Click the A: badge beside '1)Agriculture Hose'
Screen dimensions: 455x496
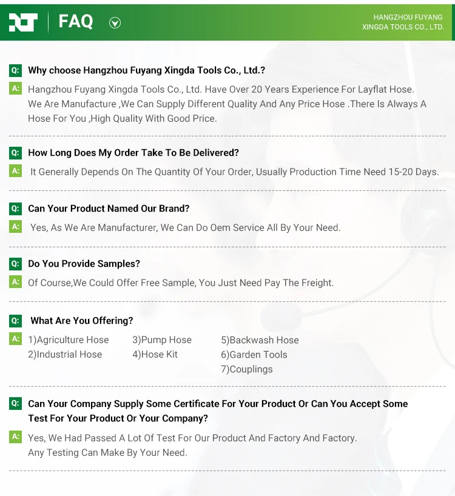tap(15, 339)
